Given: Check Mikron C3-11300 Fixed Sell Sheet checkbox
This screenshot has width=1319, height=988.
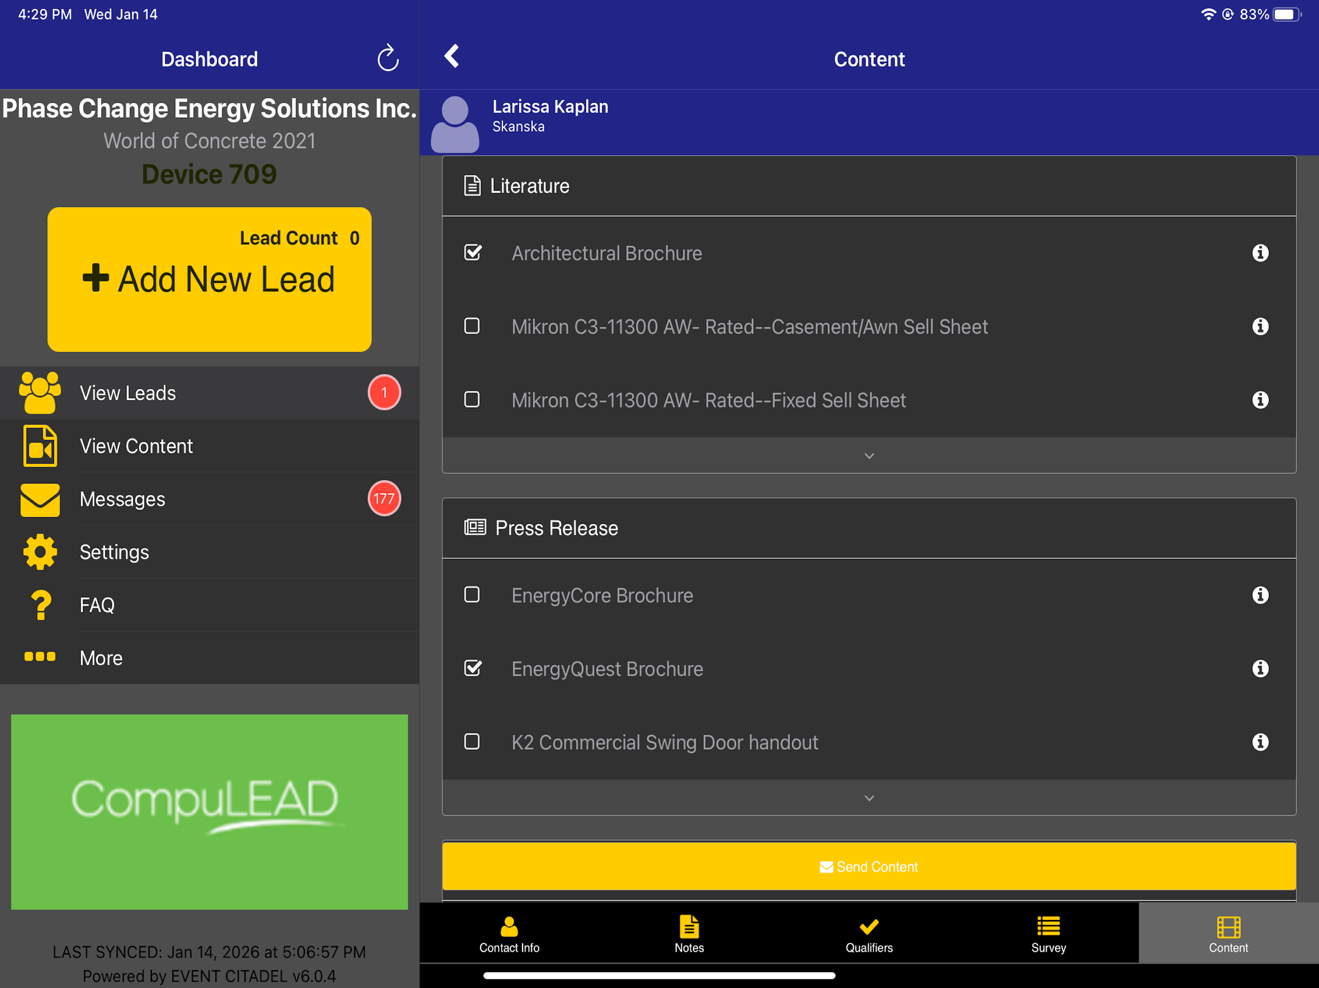Looking at the screenshot, I should pyautogui.click(x=472, y=399).
